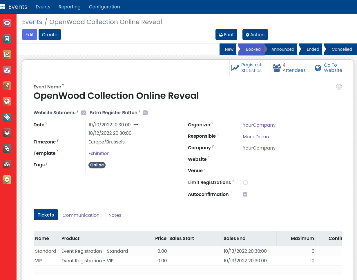
Task: Open the Reporting menu
Action: click(x=69, y=7)
